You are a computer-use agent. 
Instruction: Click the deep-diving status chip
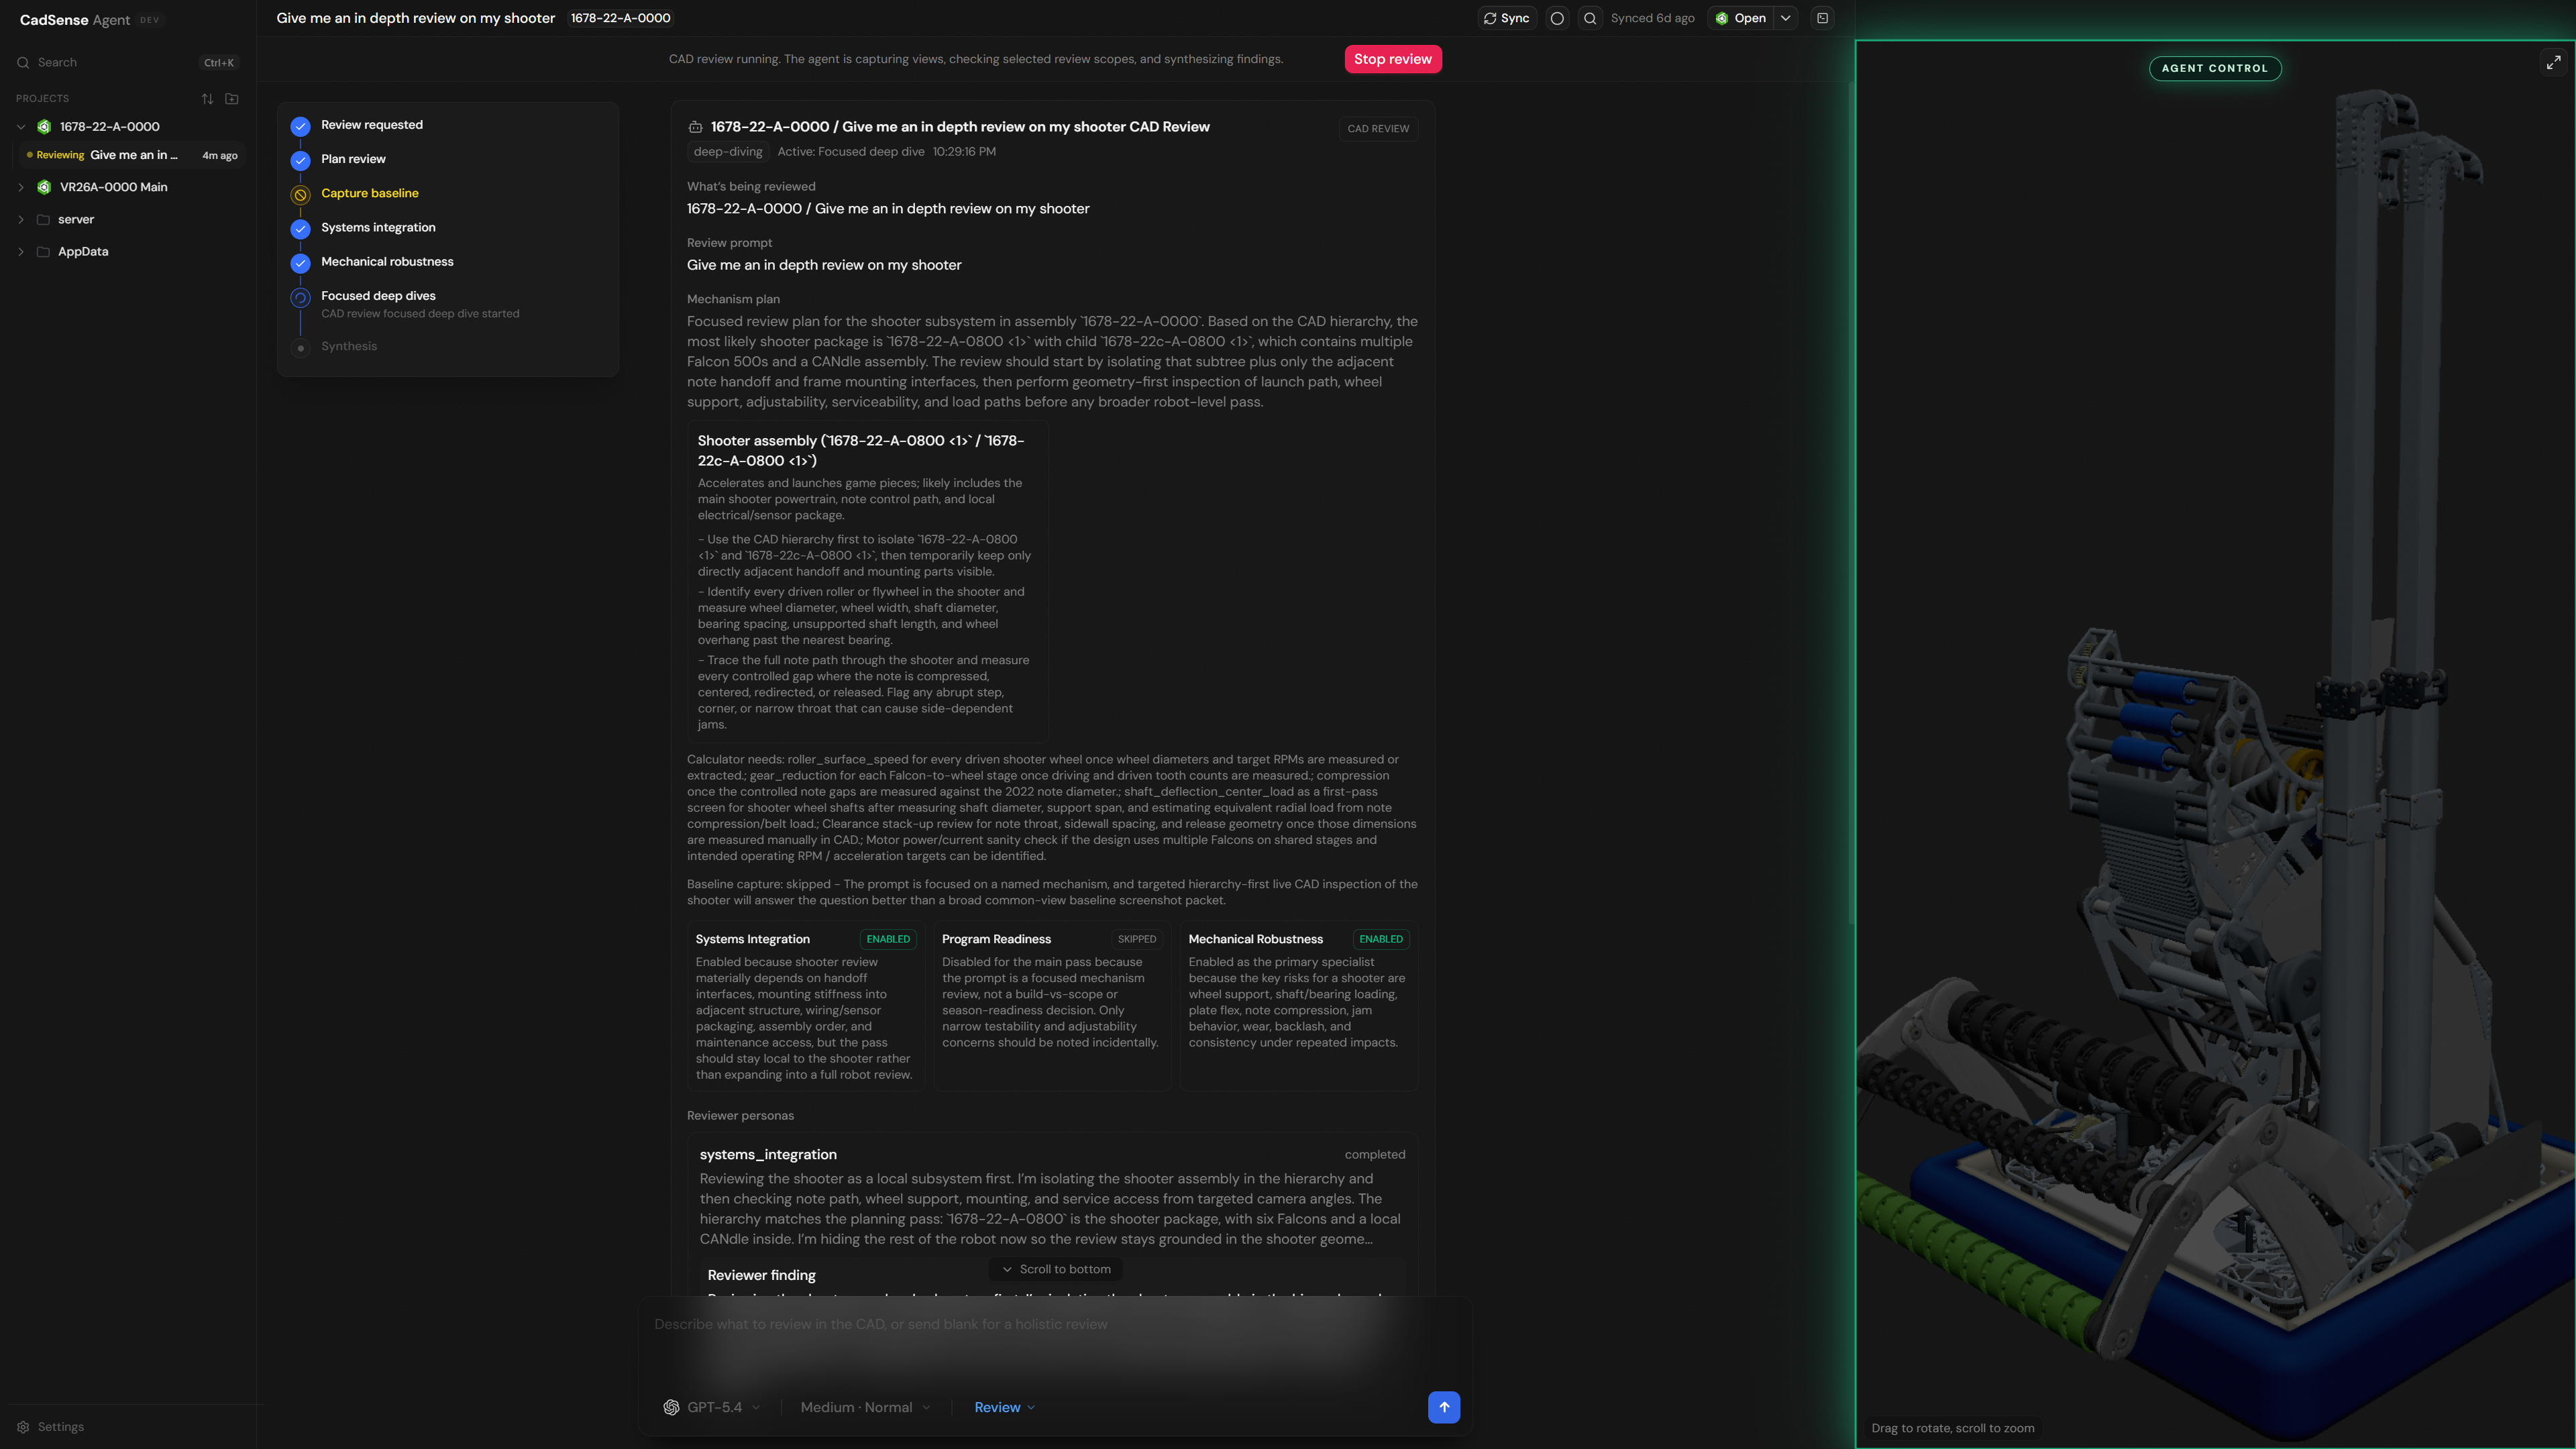[727, 152]
